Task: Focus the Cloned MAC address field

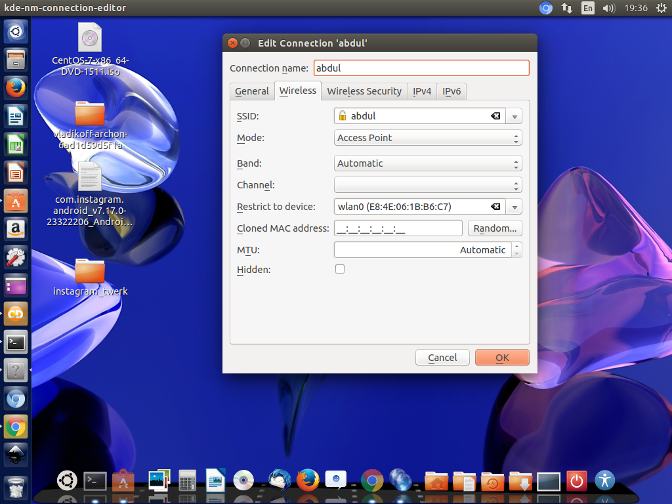Action: pyautogui.click(x=398, y=228)
